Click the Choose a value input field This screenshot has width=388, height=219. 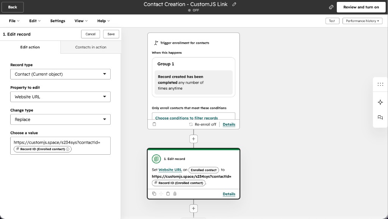coord(60,146)
